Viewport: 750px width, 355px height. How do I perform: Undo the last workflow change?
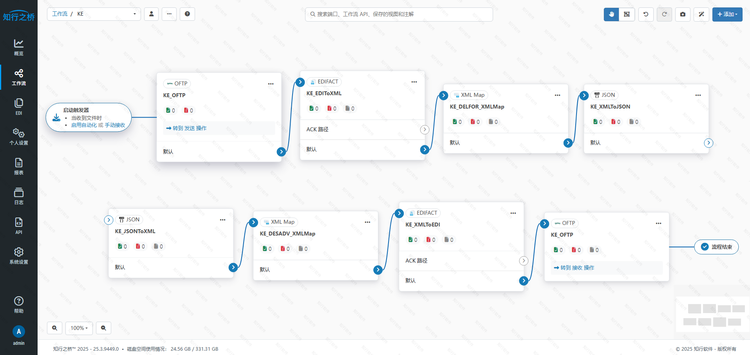646,14
